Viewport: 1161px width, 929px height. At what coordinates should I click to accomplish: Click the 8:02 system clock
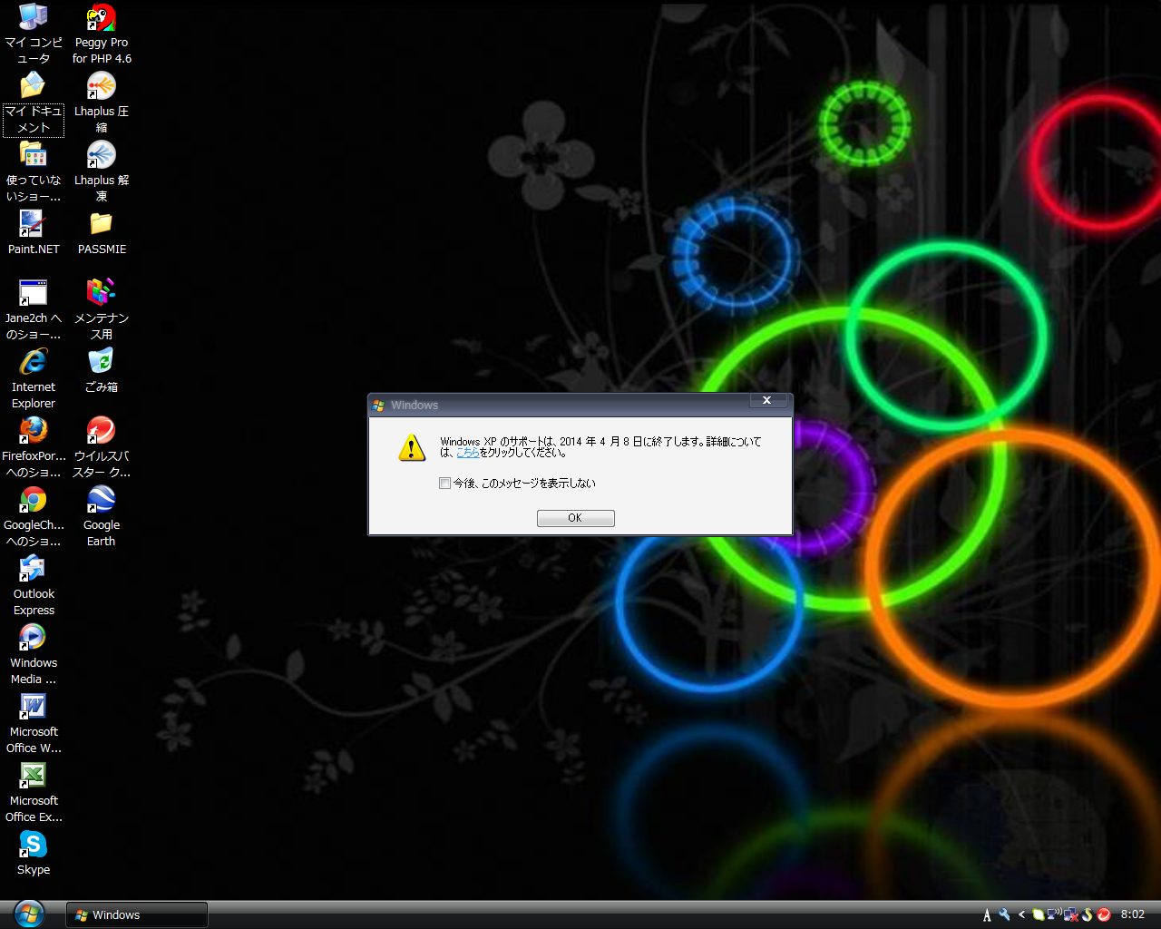pos(1133,914)
